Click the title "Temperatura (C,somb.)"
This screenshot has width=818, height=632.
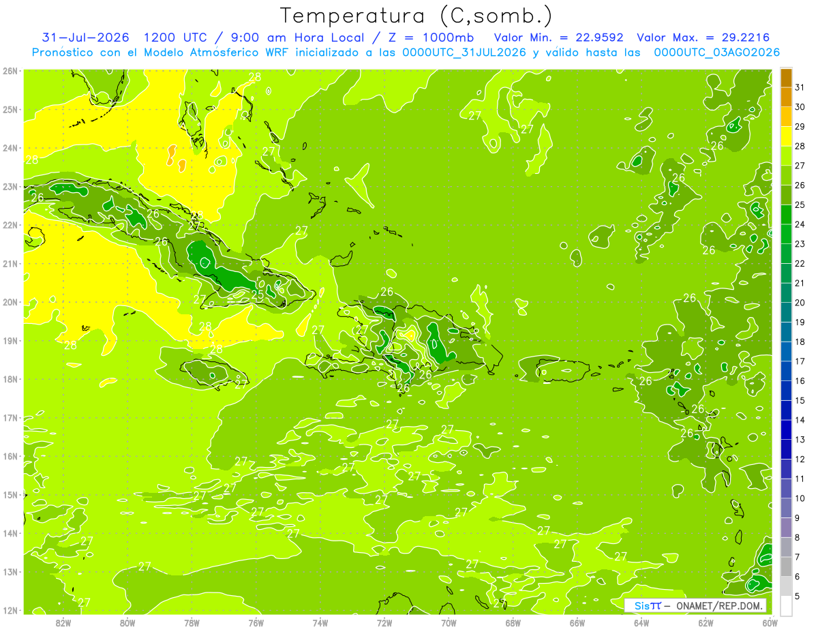416,15
